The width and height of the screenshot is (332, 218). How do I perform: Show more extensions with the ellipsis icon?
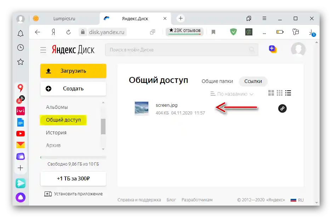point(264,33)
